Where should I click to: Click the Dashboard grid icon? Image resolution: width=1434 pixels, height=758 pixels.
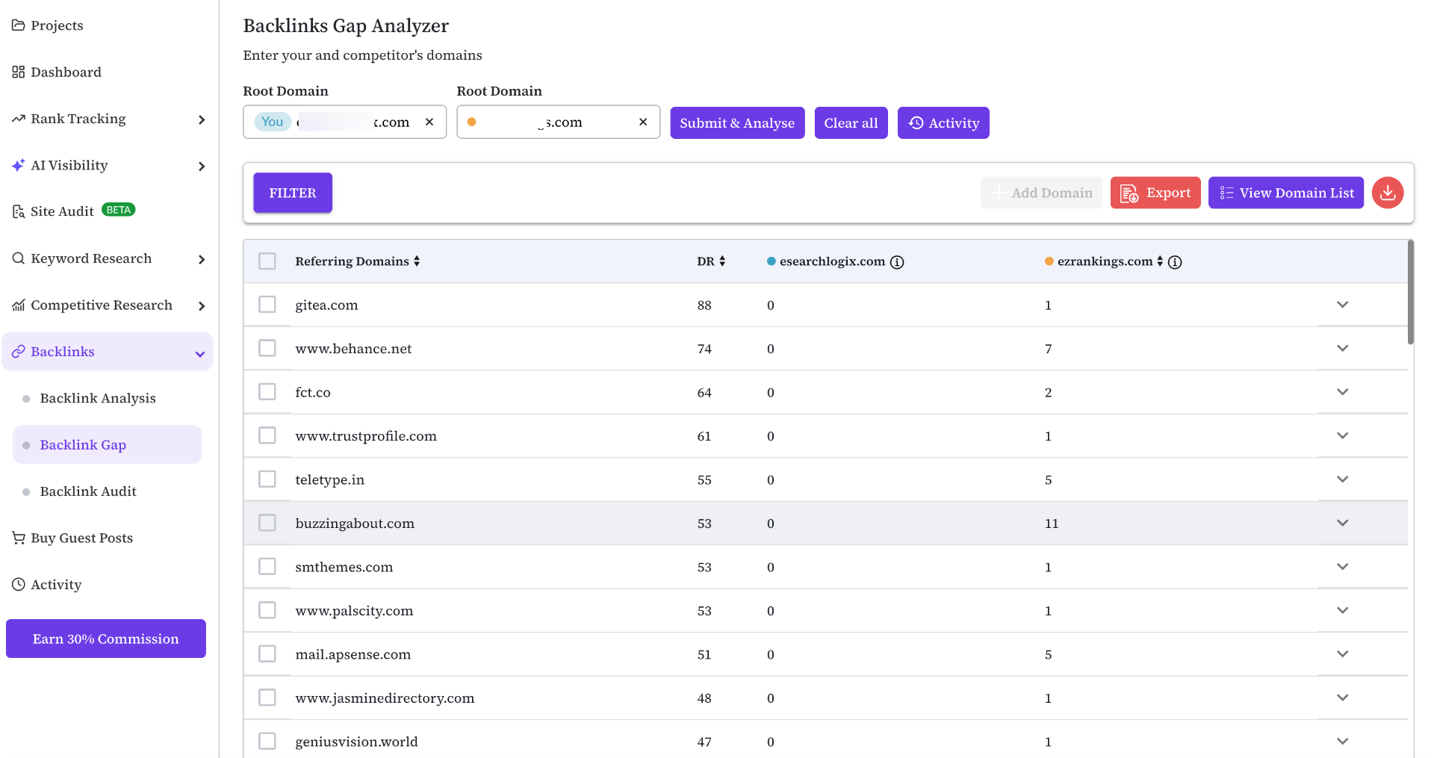(x=19, y=72)
